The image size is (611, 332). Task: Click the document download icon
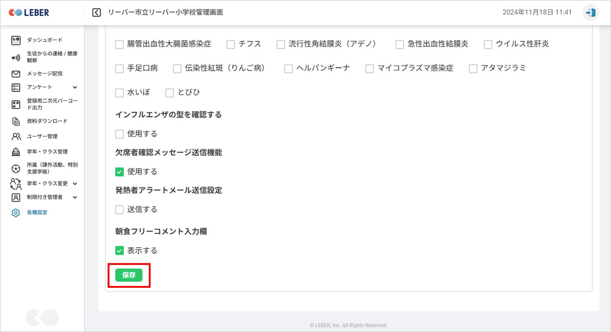pos(16,121)
